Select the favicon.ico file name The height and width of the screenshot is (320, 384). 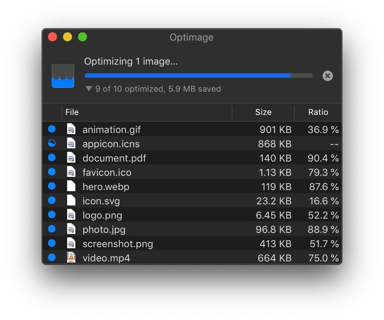click(x=107, y=172)
